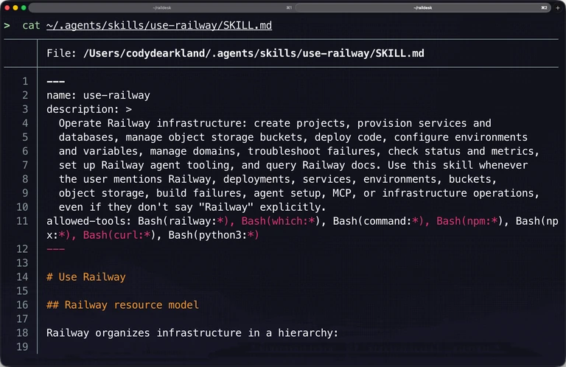Click line number 18 in the gutter
Viewport: 566px width, 367px height.
point(22,333)
